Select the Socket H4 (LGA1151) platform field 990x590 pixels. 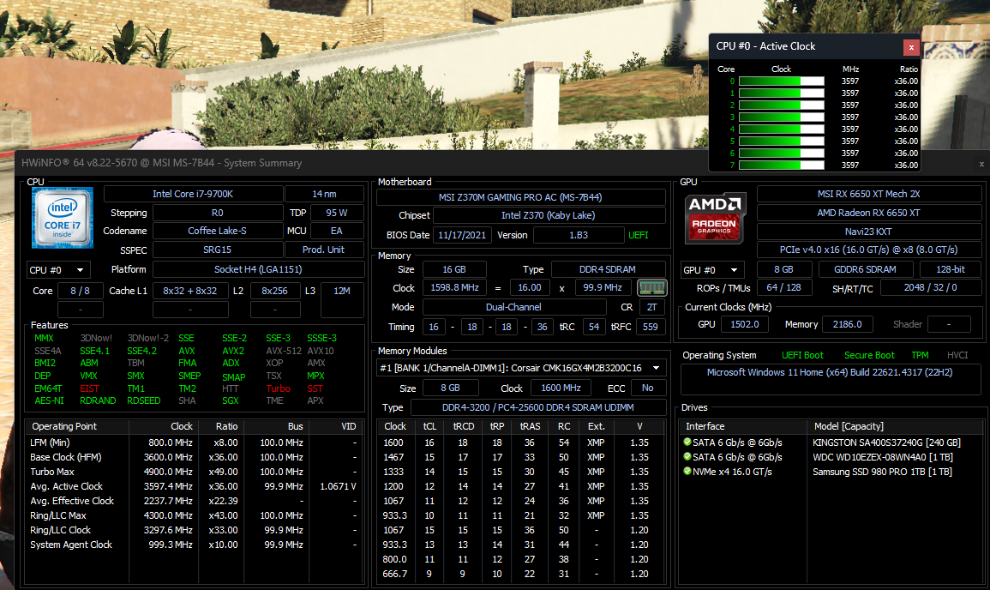(x=258, y=269)
